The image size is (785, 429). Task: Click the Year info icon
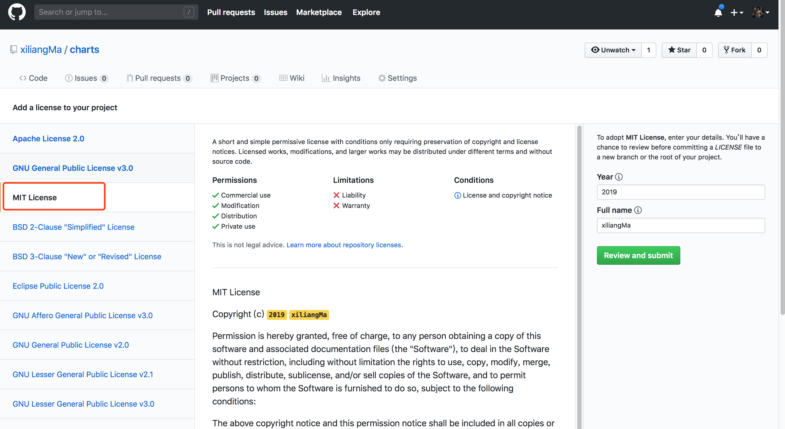tap(619, 177)
